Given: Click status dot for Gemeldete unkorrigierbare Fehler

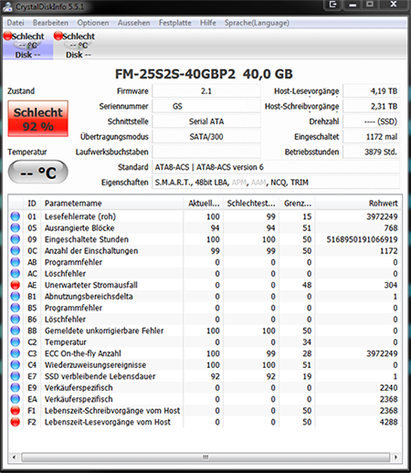Looking at the screenshot, I should 16,331.
